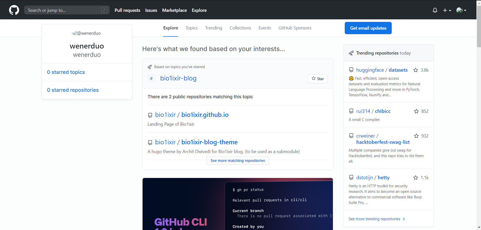
Task: Click 'There are 2 public repositories' text
Action: [200, 97]
